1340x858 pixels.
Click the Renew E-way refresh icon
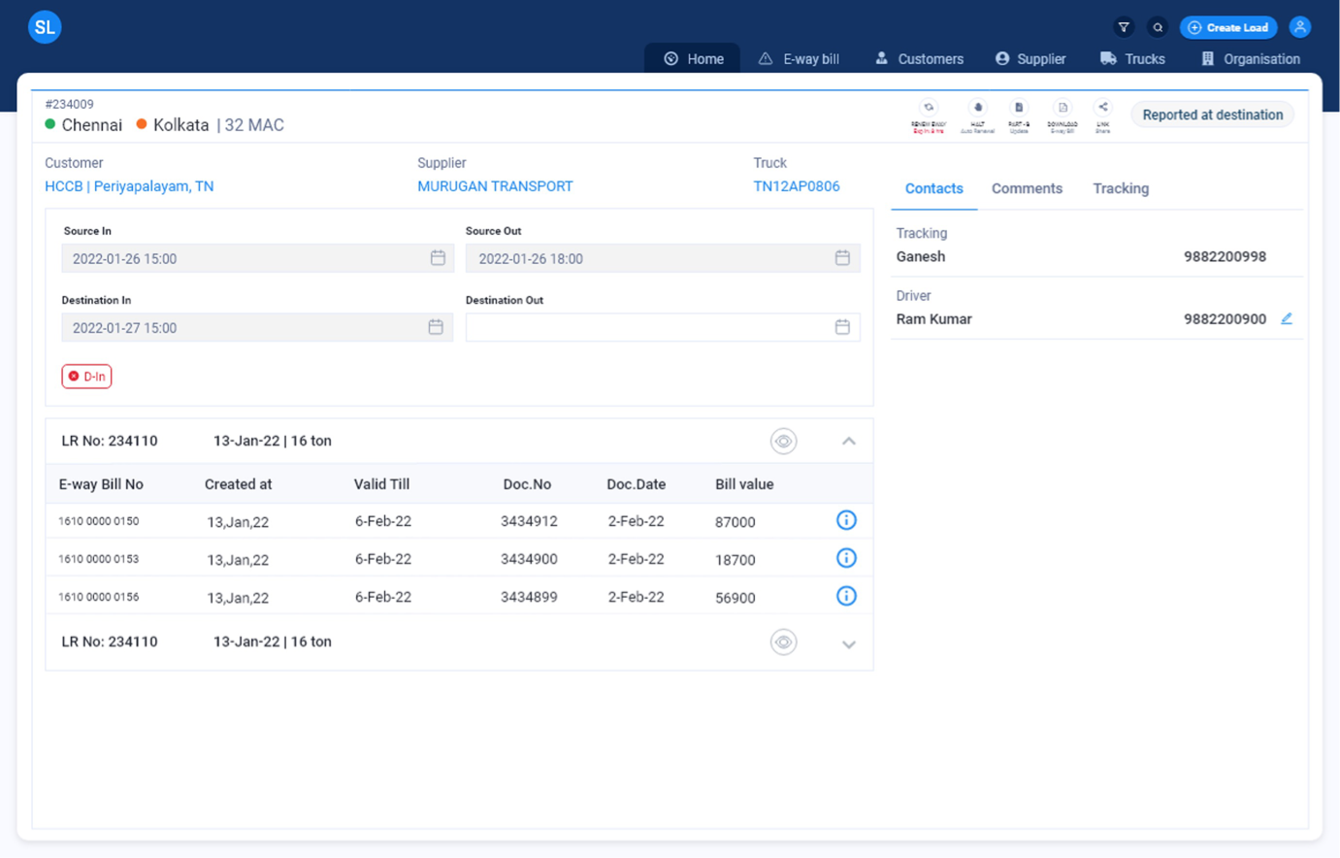click(929, 109)
